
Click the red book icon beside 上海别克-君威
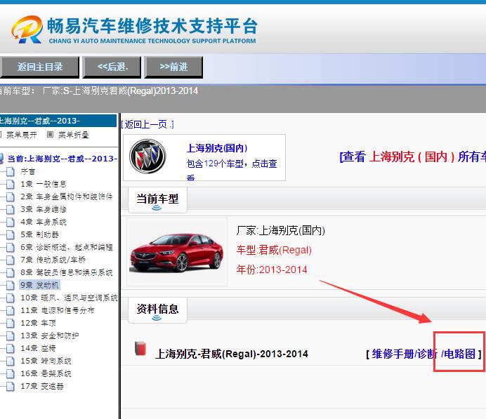tap(140, 348)
